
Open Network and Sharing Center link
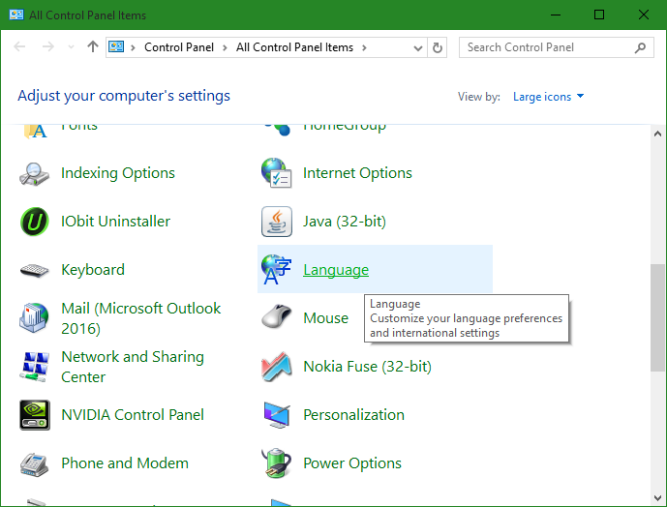click(133, 367)
